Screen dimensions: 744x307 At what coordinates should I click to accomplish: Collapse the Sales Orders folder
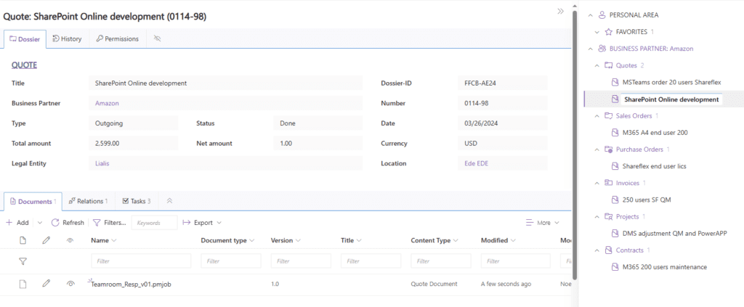597,116
